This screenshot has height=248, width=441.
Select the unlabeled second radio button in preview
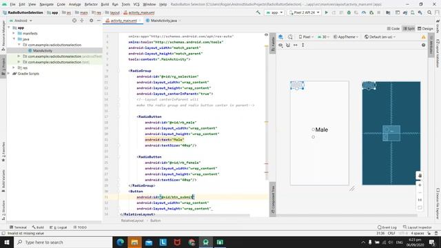coord(313,137)
